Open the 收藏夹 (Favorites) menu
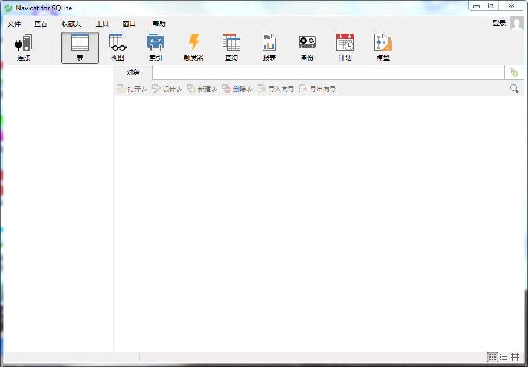The width and height of the screenshot is (528, 367). tap(71, 24)
